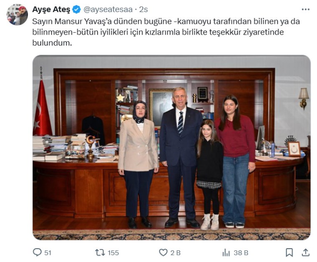Retweet the post using the retweet icon

pos(100,252)
